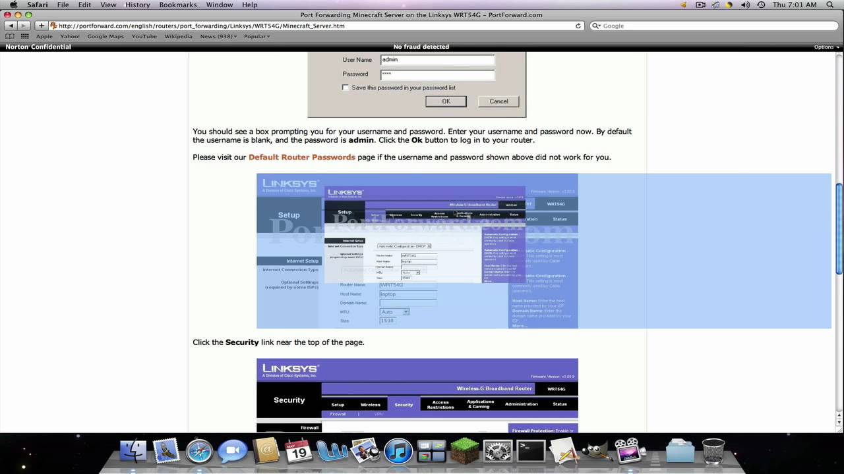Open the Wikipedia bookmark
844x474 pixels.
tap(178, 36)
